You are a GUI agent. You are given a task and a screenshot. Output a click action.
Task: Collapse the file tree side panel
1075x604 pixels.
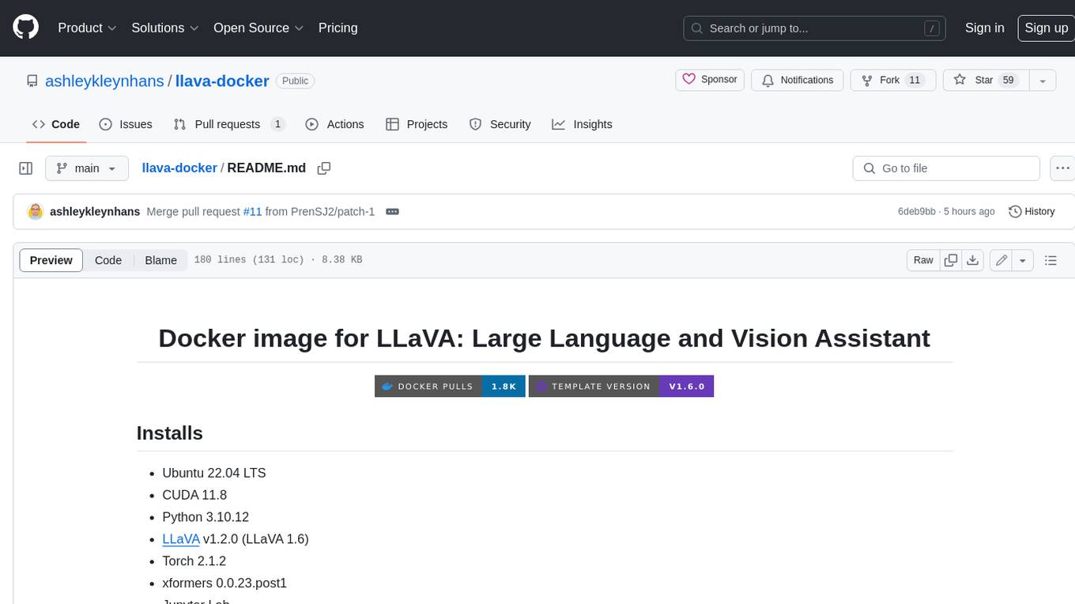click(x=26, y=168)
